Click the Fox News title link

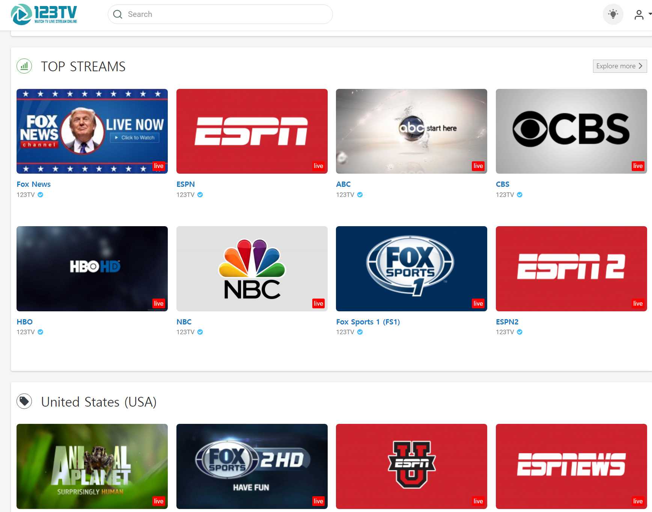[x=33, y=184]
